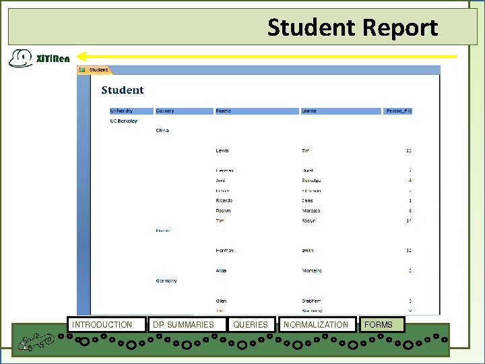Click the Lname cell Brabham

click(311, 301)
